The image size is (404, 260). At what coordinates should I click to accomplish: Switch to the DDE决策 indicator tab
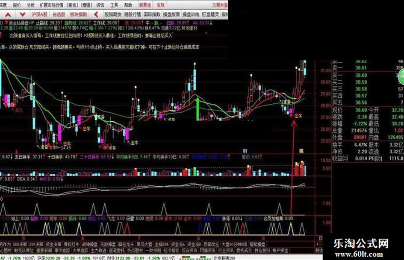20,244
